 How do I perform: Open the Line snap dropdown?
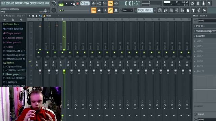point(128,10)
